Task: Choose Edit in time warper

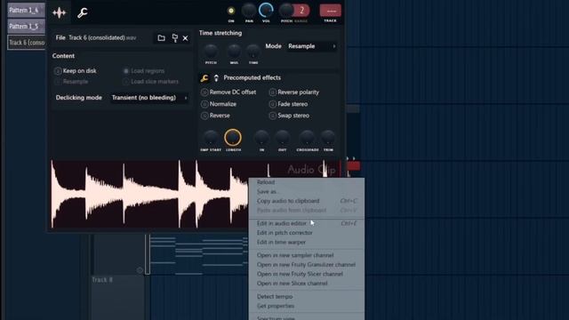Action: coord(307,243)
